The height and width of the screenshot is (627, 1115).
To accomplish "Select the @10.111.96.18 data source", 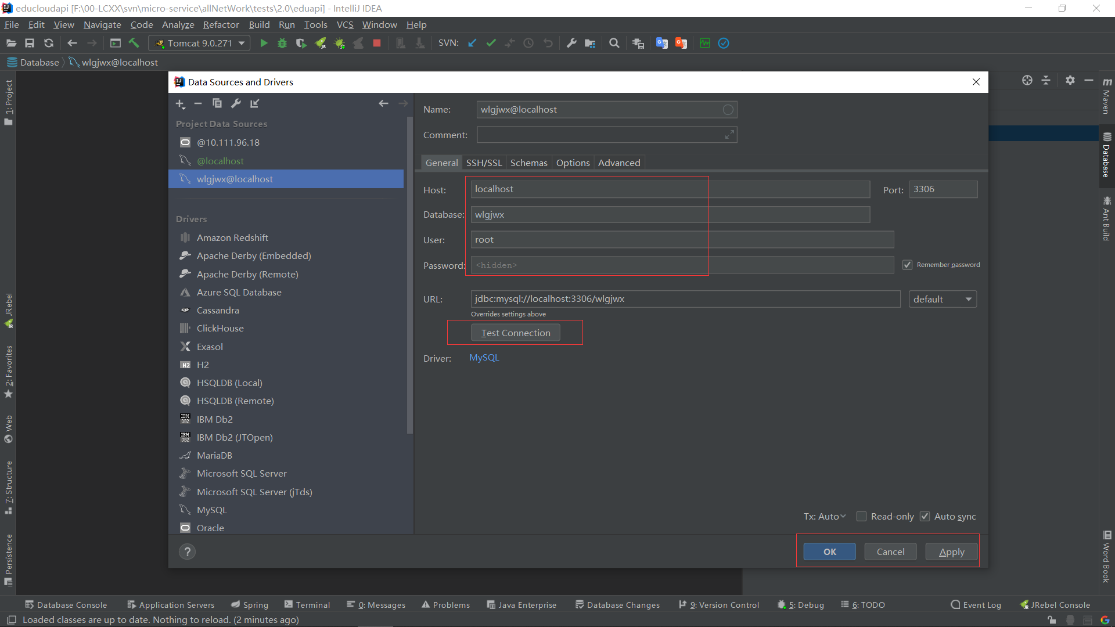I will pos(228,142).
